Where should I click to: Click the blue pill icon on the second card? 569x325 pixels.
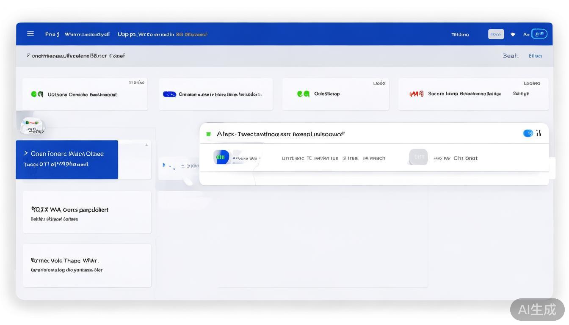(169, 94)
